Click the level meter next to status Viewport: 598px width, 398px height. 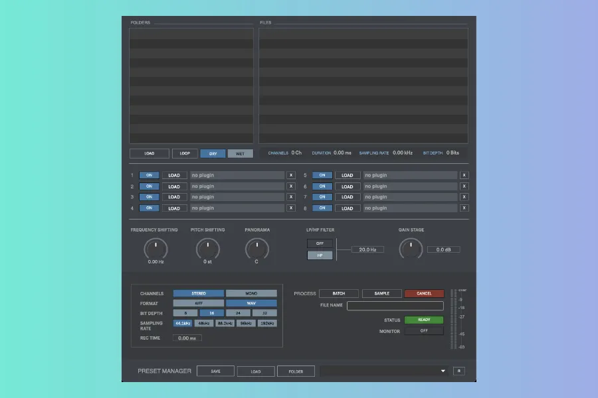(x=454, y=319)
